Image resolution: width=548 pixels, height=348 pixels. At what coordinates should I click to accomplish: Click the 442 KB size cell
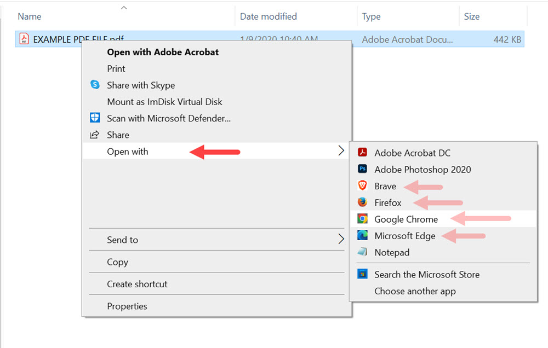click(x=507, y=39)
